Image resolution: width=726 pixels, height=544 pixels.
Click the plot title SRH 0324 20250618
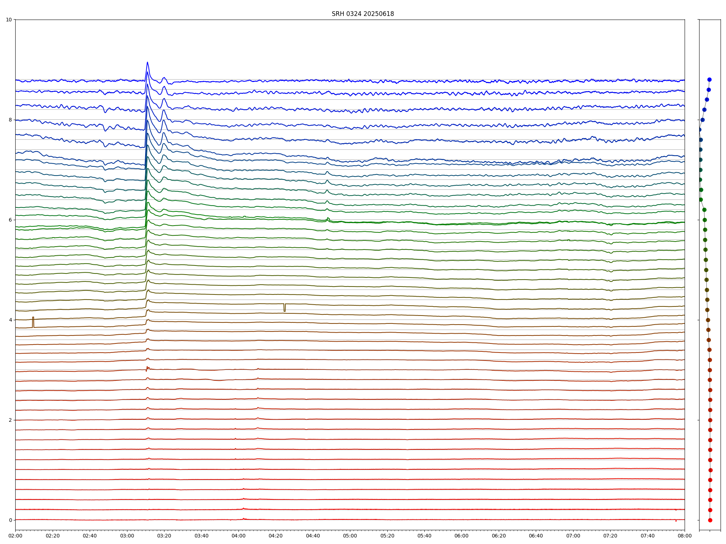[x=363, y=14]
